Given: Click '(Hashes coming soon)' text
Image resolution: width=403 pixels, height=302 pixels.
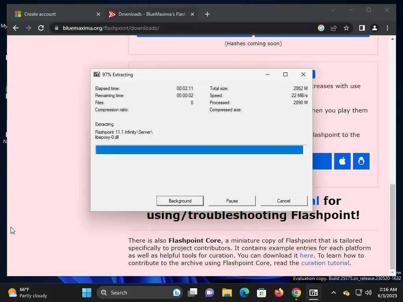Looking at the screenshot, I should (x=253, y=44).
